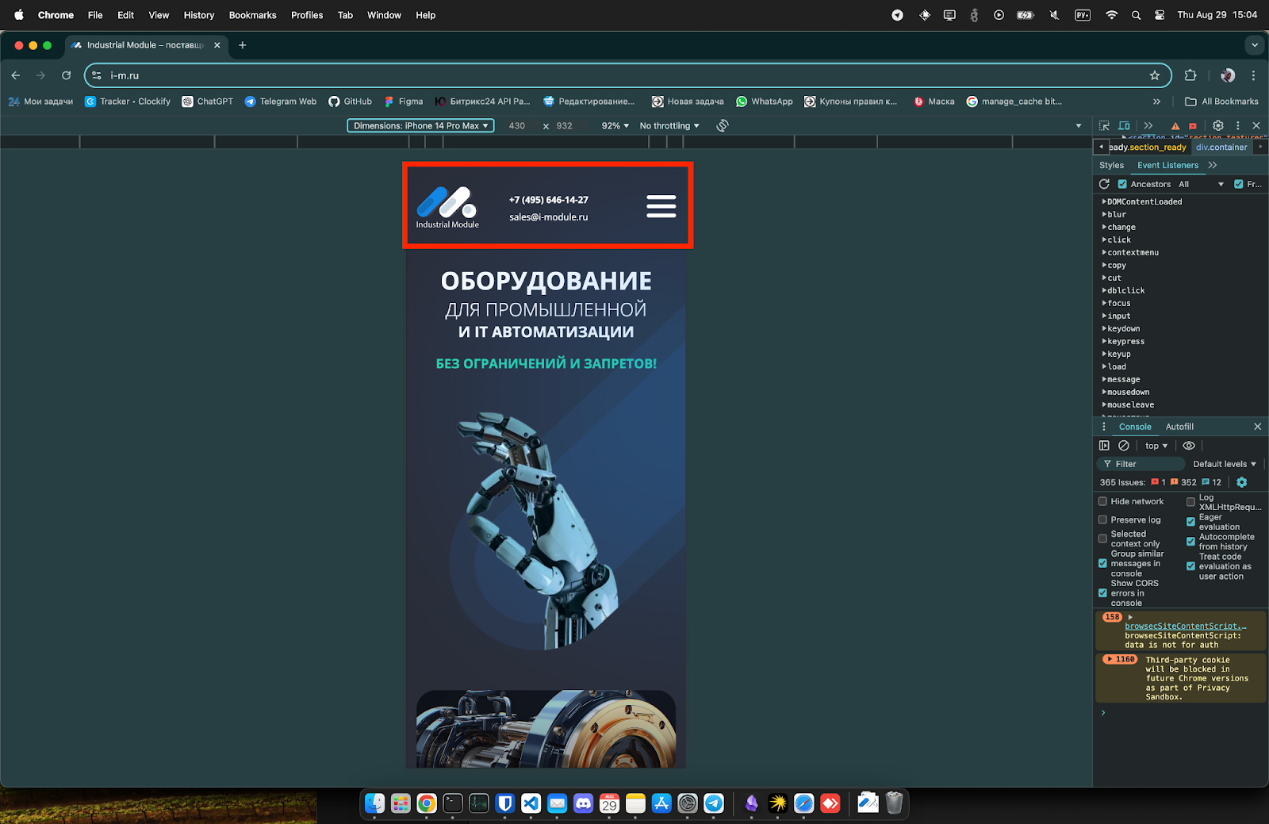The width and height of the screenshot is (1269, 824).
Task: Open the Default levels dropdown
Action: [1225, 464]
